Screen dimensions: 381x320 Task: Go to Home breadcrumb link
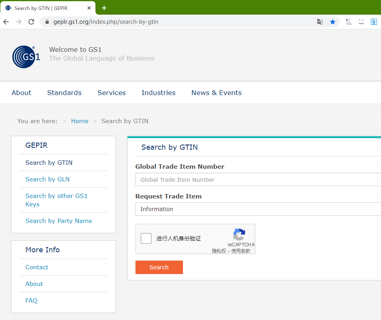80,121
